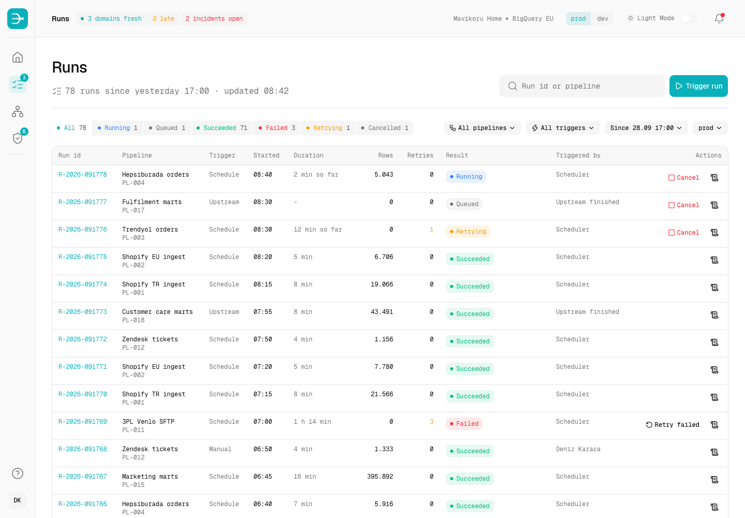The height and width of the screenshot is (518, 745).
Task: Open the pipeline hierarchy sidebar icon
Action: [x=18, y=111]
